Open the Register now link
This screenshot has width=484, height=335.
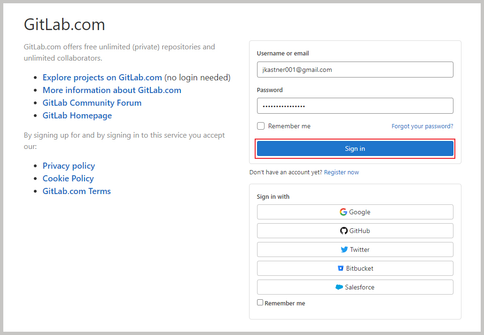click(x=342, y=172)
